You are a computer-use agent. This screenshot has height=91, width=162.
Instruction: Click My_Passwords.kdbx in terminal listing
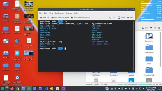tap(102, 24)
